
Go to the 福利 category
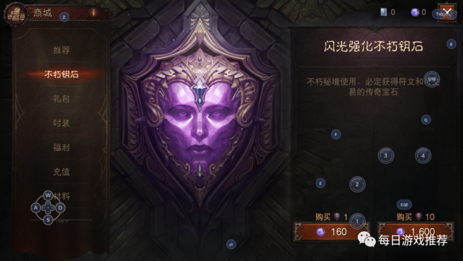62,147
